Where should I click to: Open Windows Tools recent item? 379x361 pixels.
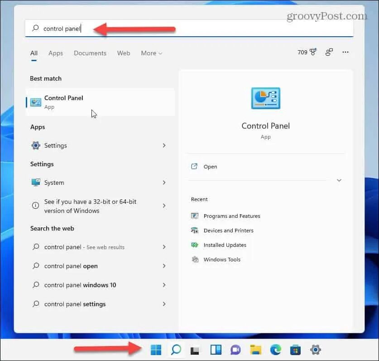pyautogui.click(x=222, y=260)
